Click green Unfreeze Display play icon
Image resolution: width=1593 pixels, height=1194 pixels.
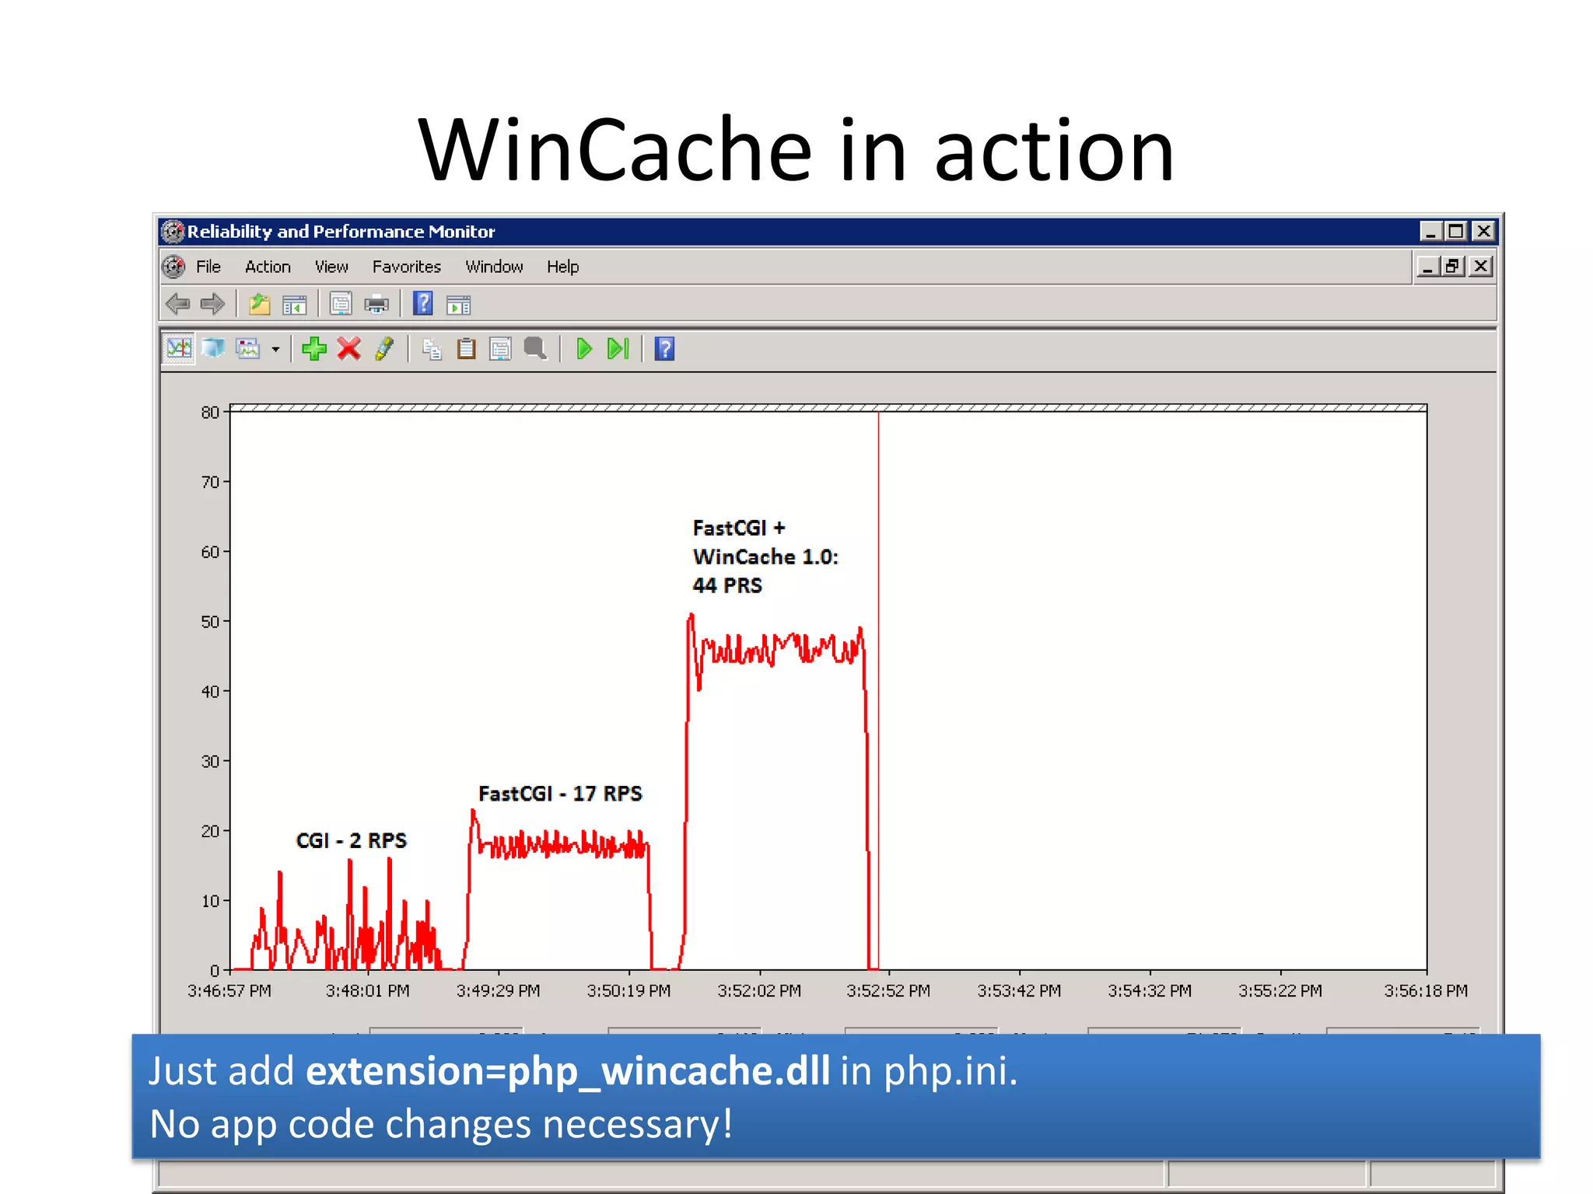584,348
